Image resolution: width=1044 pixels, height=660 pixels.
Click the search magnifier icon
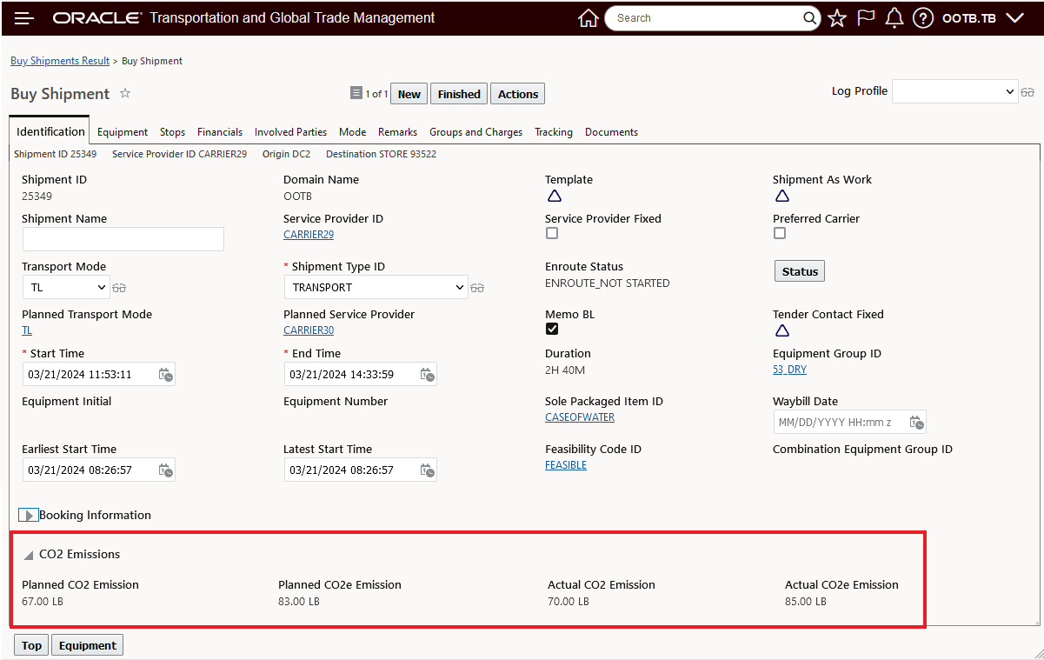click(809, 18)
